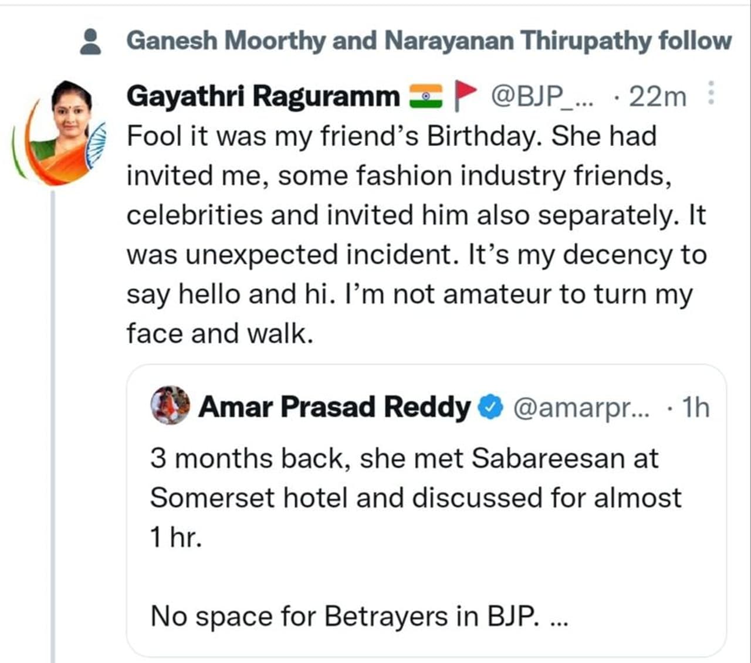Open the quoted tweet's 1h timestamp
751x663 pixels.
point(696,407)
